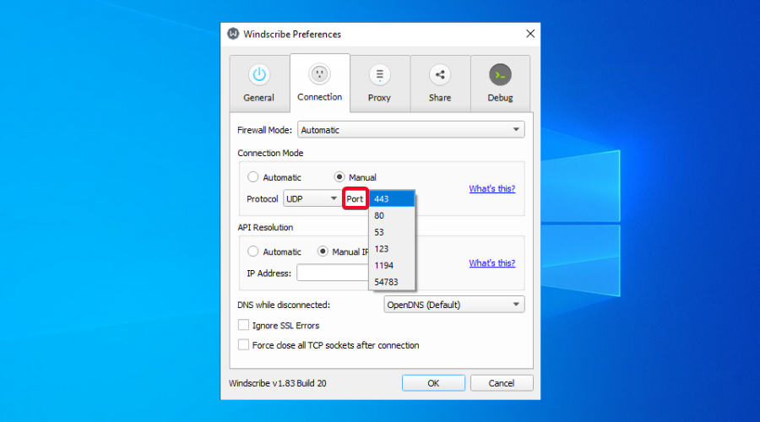760x422 pixels.
Task: Select the Connection tab label
Action: (319, 97)
